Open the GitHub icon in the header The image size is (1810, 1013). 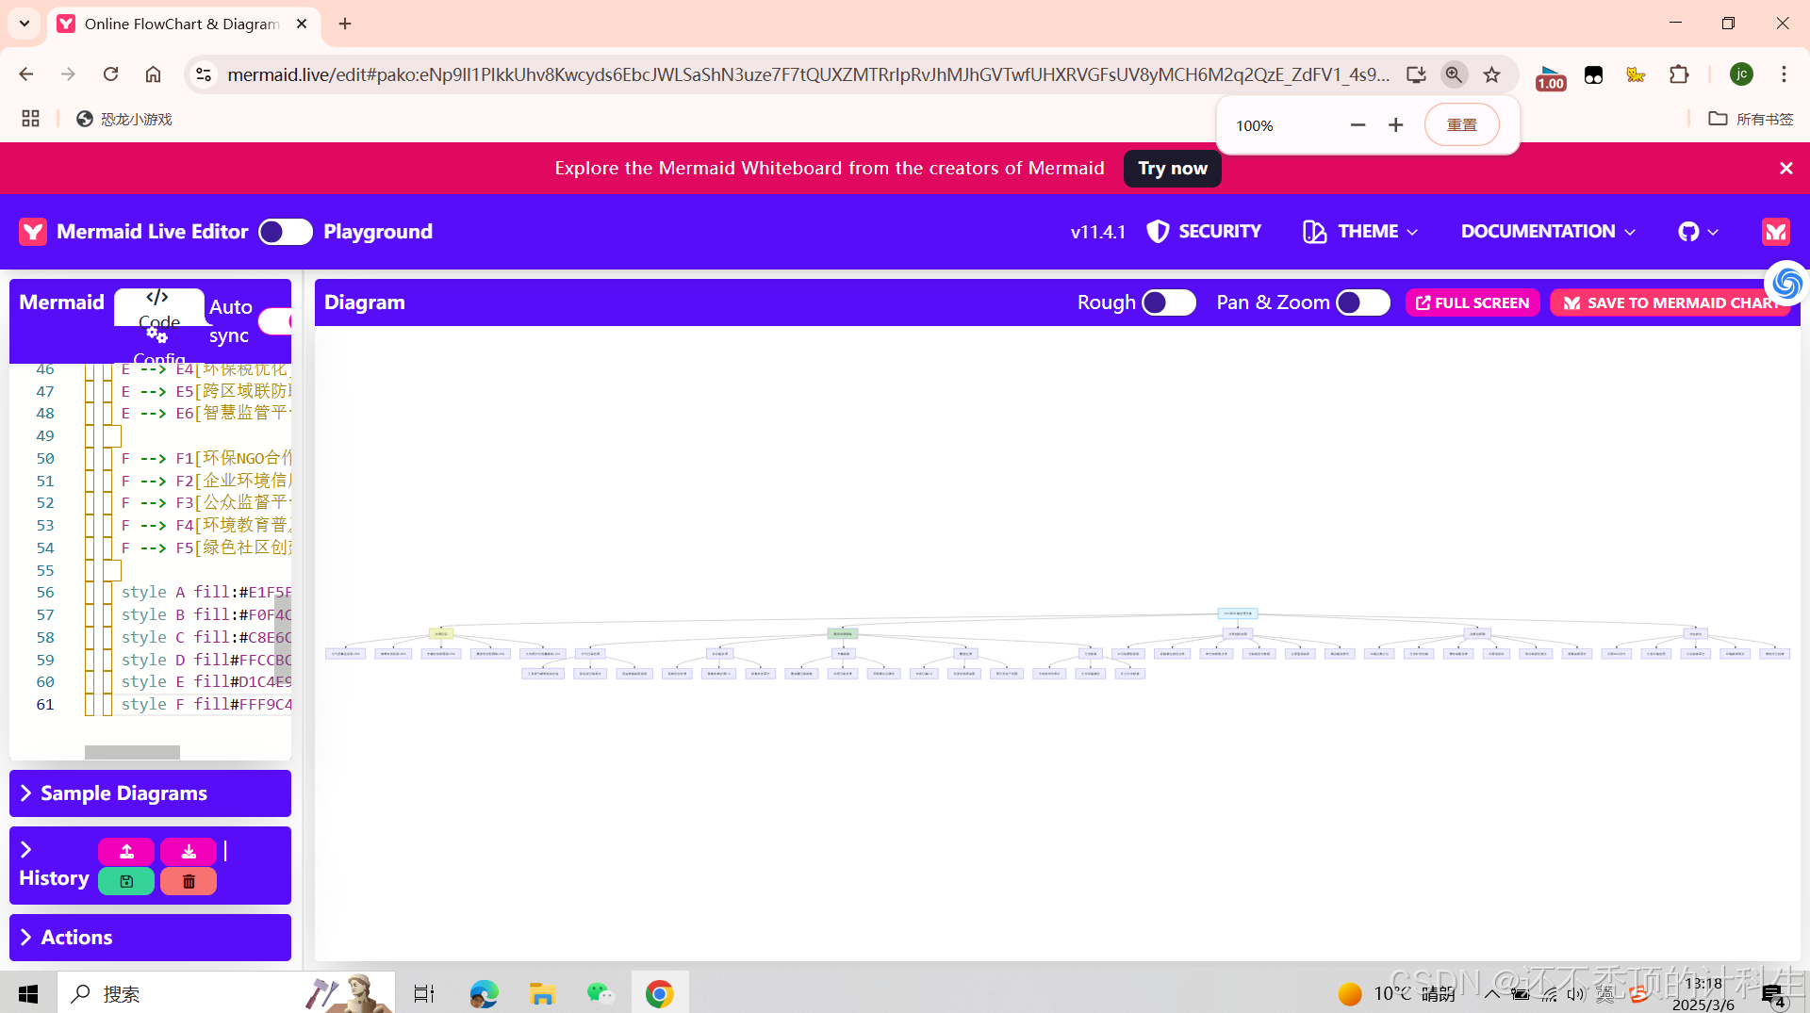pos(1690,231)
